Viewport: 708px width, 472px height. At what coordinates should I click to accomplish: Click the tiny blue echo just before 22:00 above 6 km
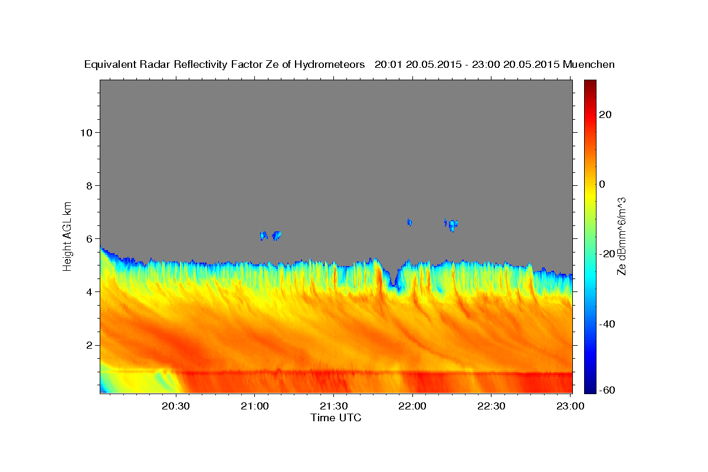tap(409, 222)
